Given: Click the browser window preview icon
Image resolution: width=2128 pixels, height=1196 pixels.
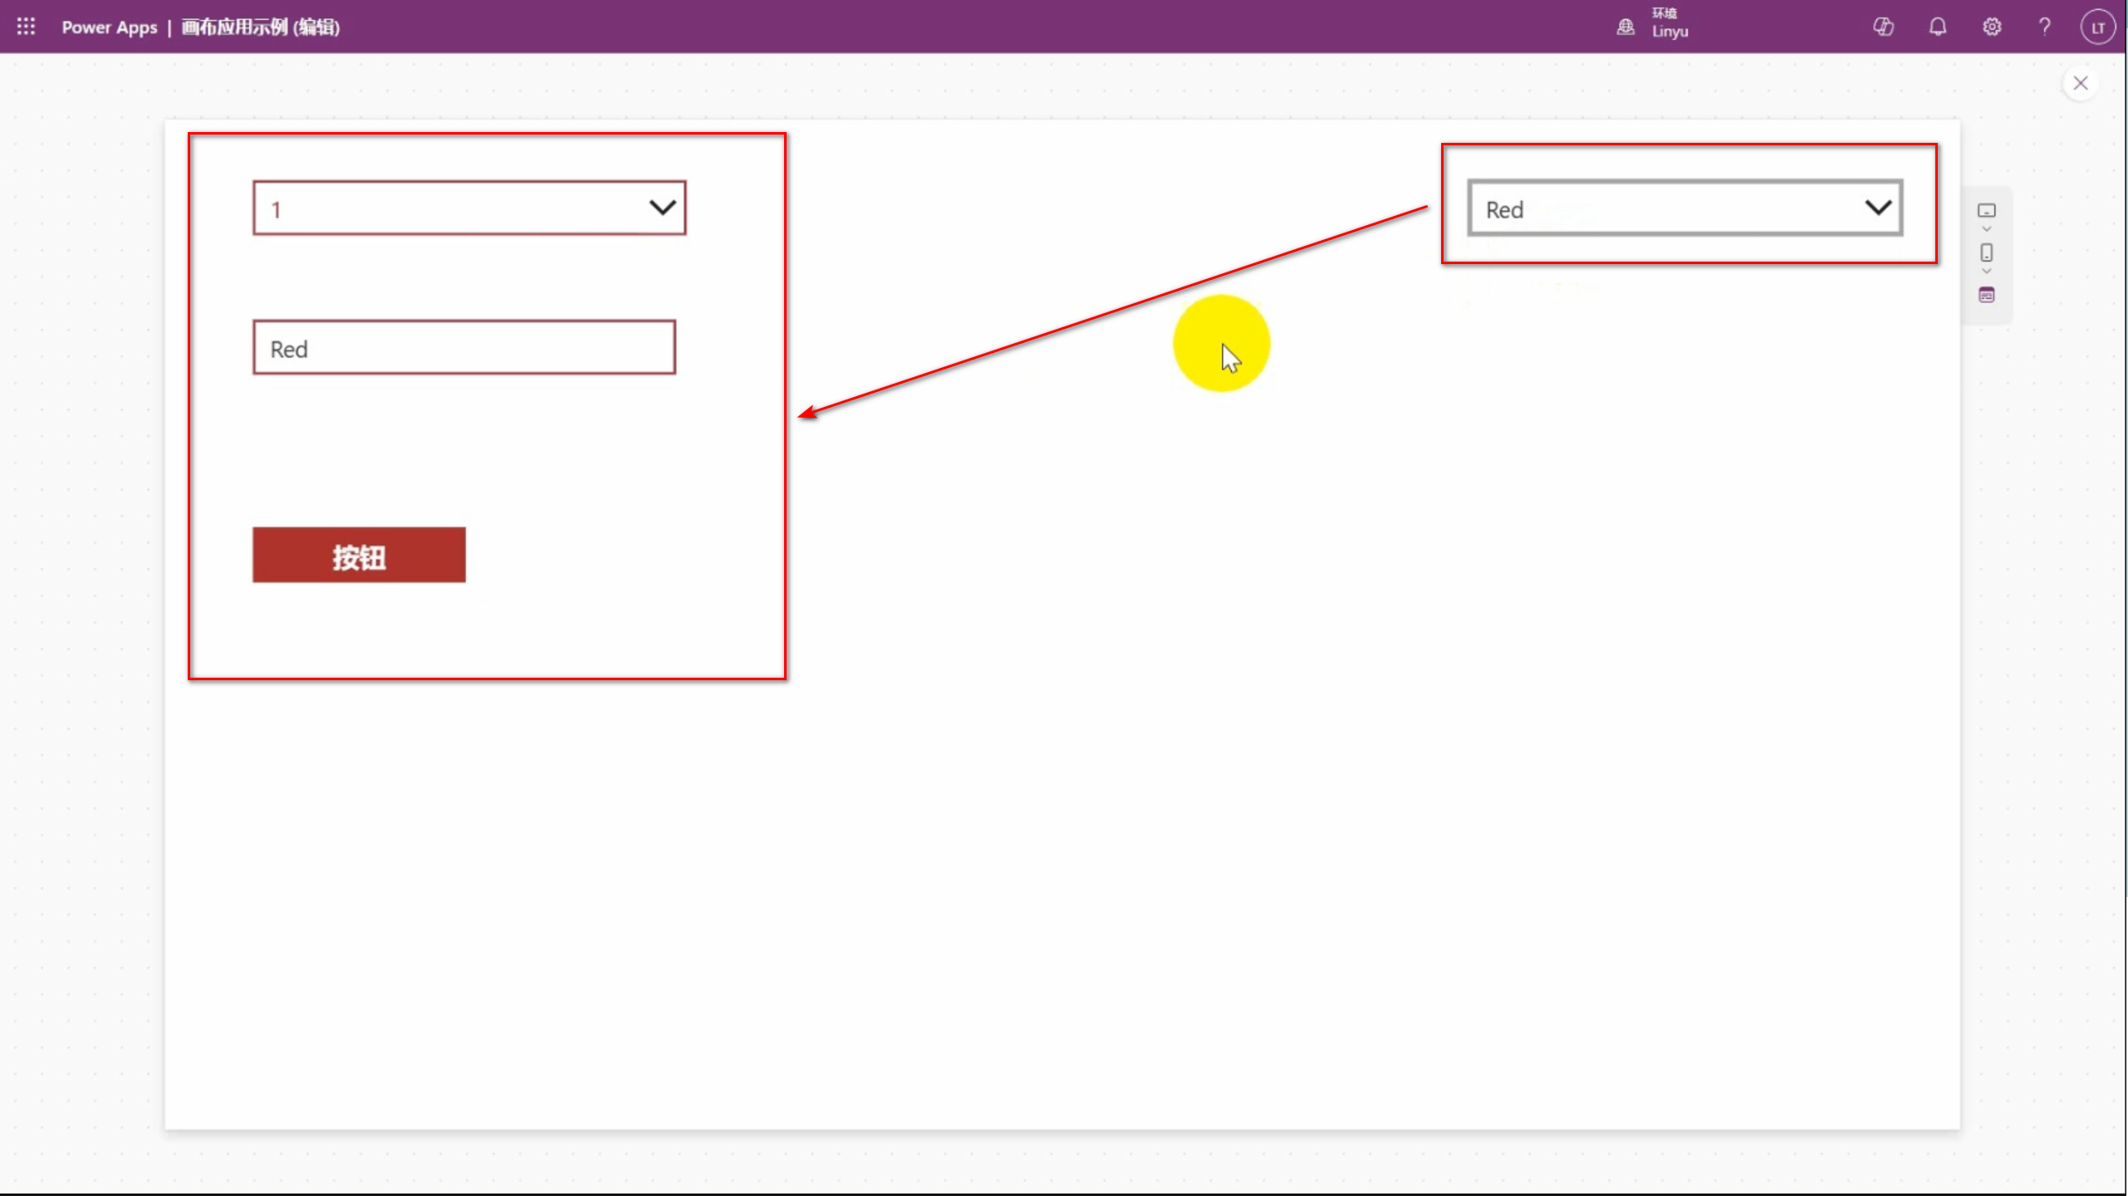Looking at the screenshot, I should point(1987,295).
